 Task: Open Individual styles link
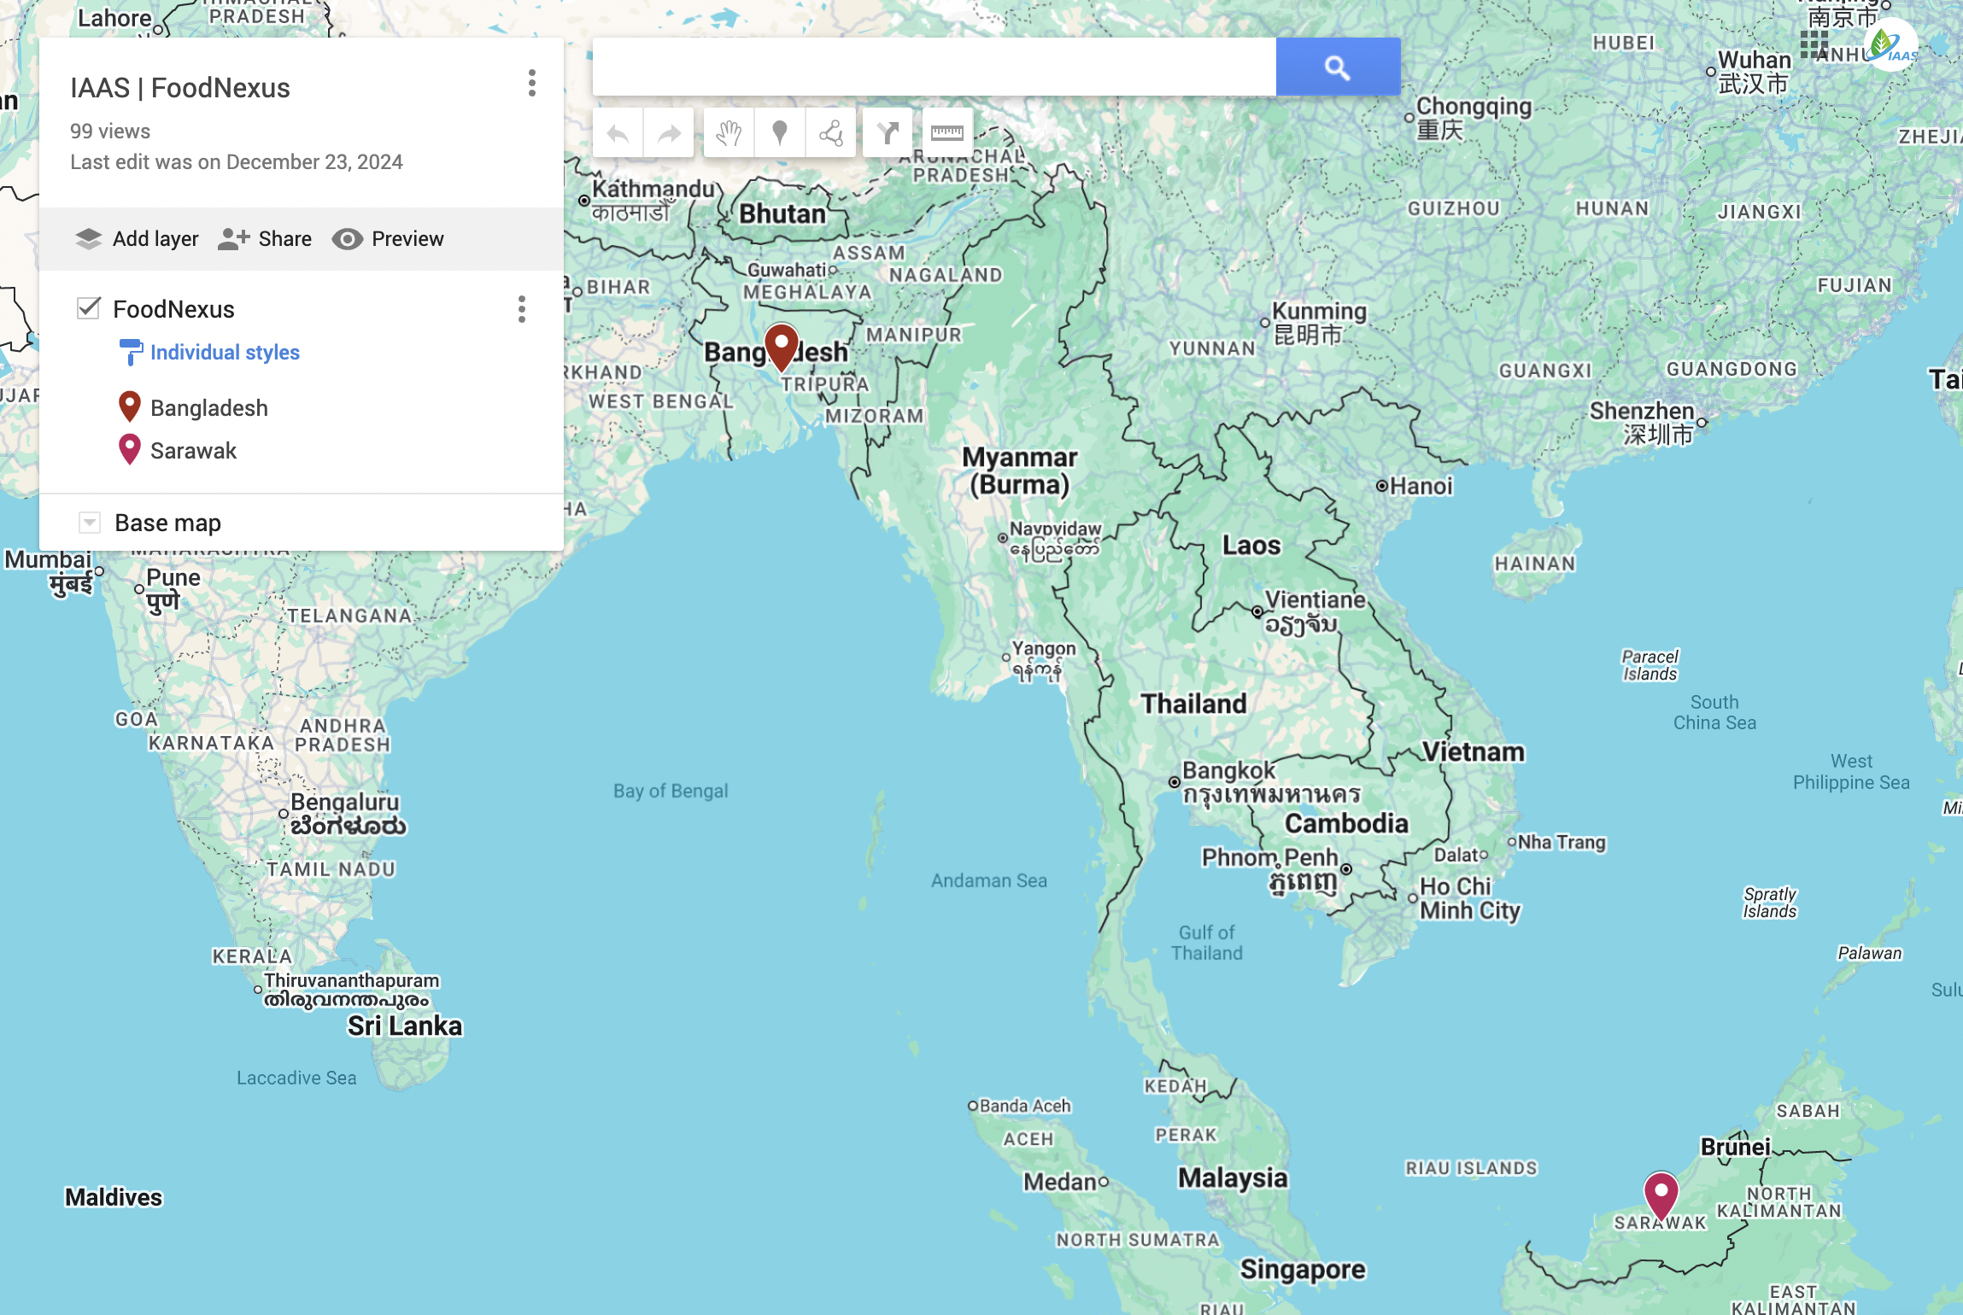(x=225, y=353)
